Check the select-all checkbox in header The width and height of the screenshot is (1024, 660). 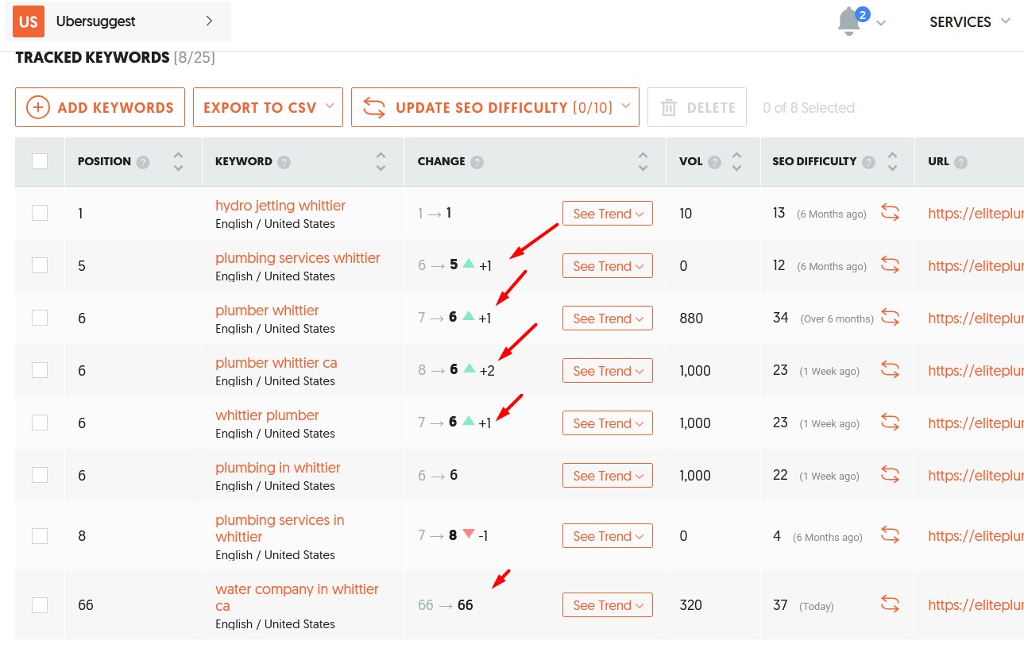pos(40,162)
